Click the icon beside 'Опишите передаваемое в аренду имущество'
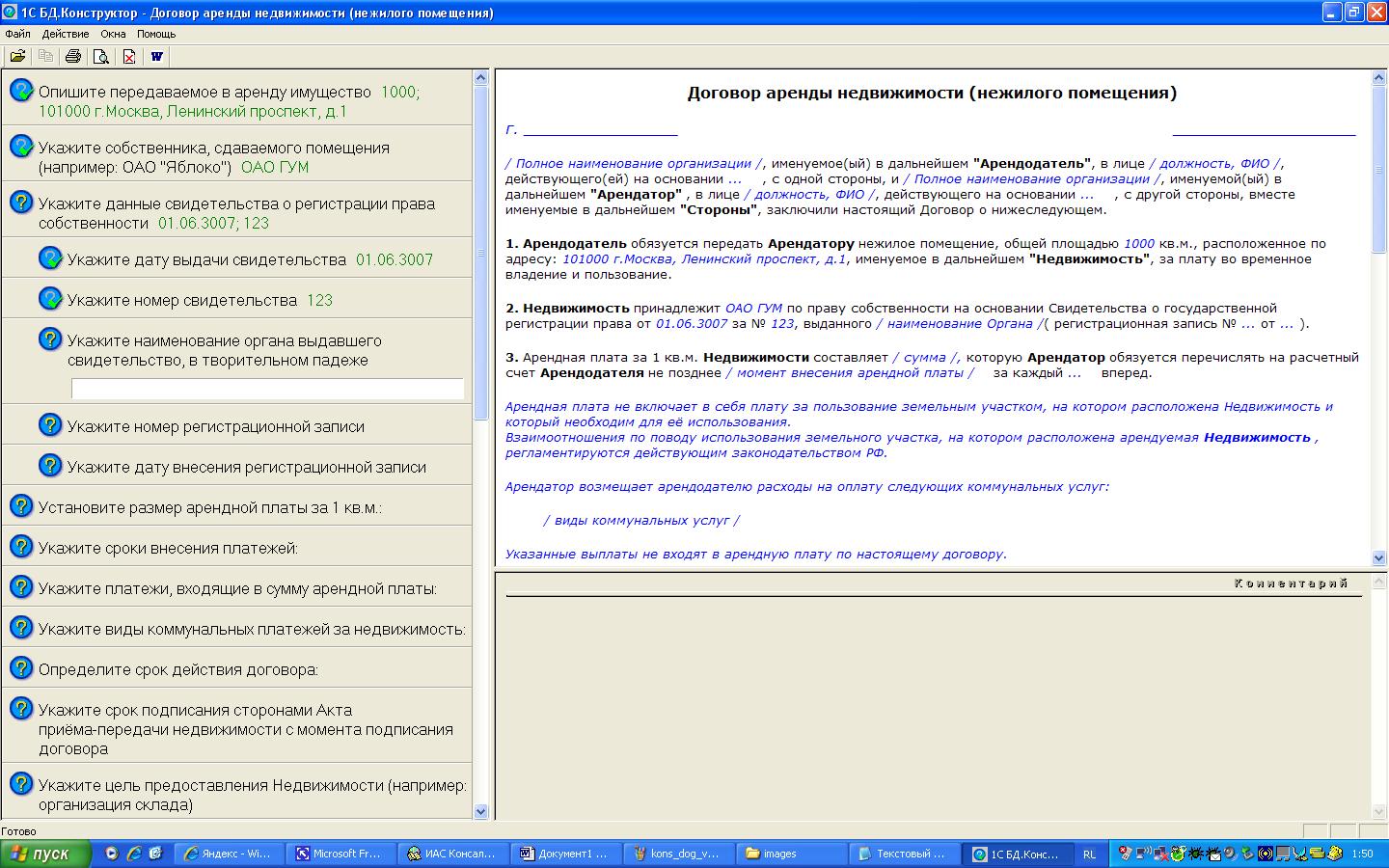 click(21, 91)
